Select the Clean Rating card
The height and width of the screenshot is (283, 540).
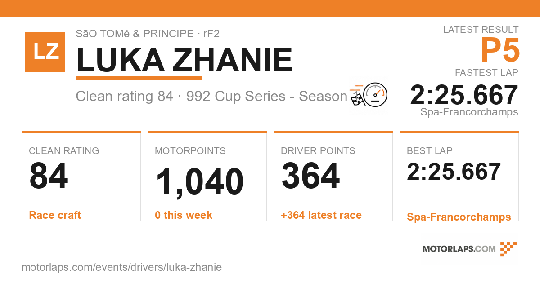(x=81, y=177)
